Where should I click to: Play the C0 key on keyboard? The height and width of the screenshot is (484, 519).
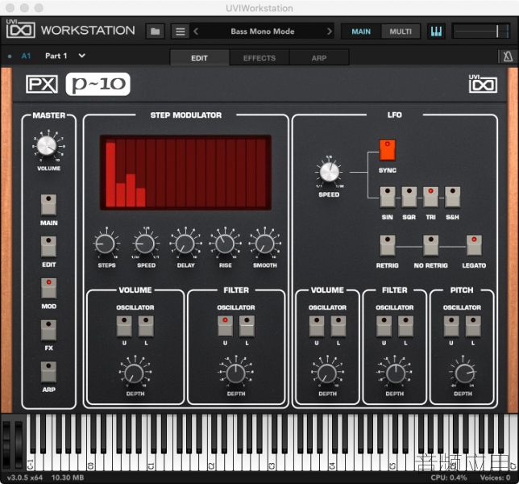pyautogui.click(x=90, y=462)
